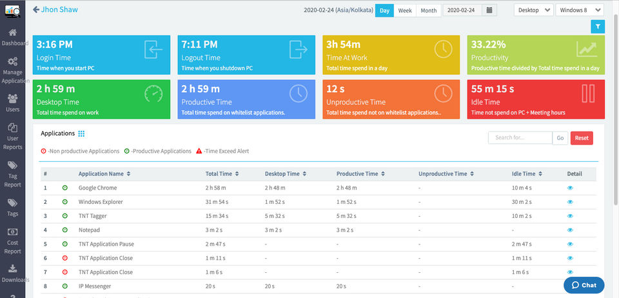Click the Non productive Applications legend

click(x=80, y=151)
